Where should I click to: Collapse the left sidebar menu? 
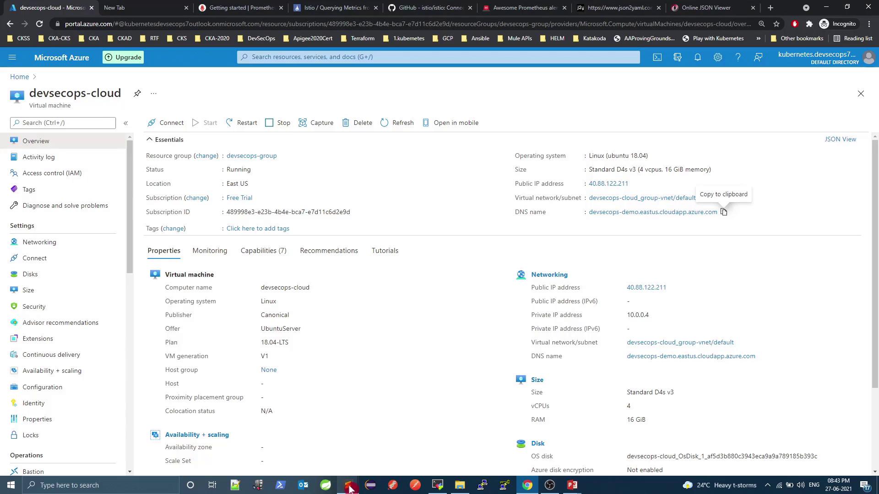(x=125, y=123)
